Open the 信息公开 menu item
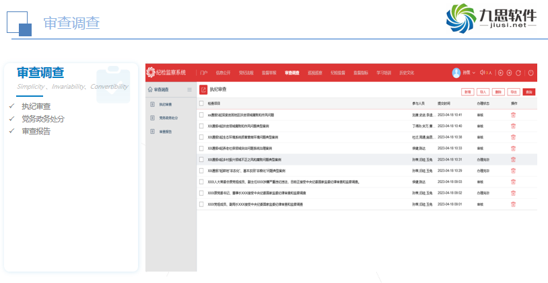 point(223,73)
